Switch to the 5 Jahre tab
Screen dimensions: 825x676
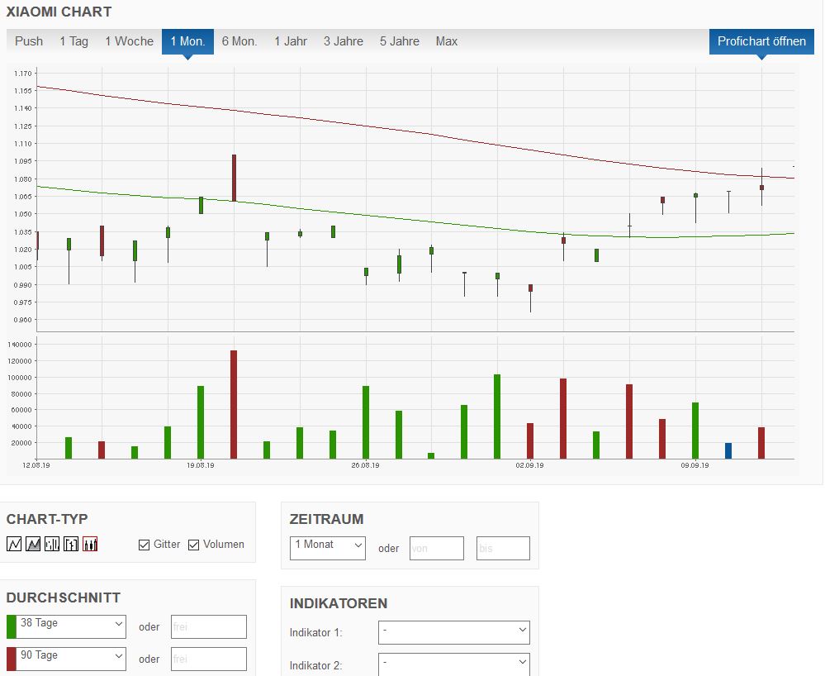[400, 41]
